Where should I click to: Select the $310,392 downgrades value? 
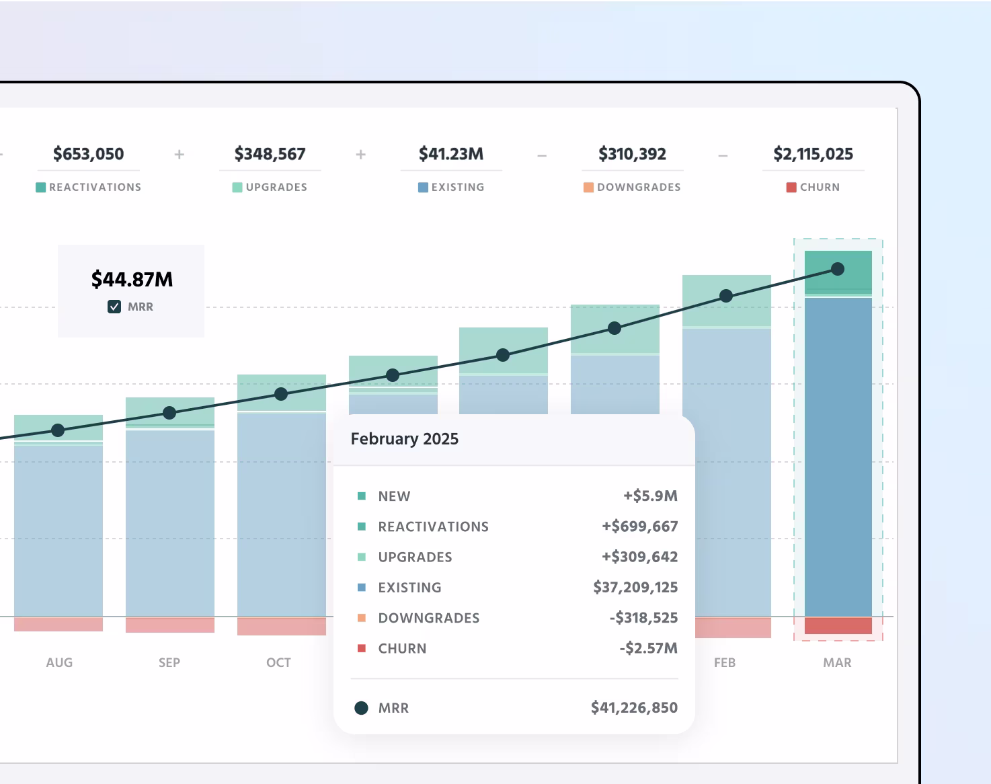pos(632,154)
